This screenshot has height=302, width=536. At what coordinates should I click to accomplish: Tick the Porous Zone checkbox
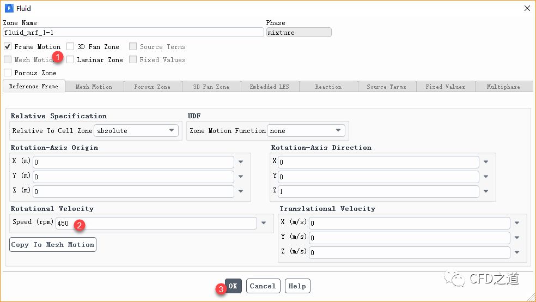pyautogui.click(x=8, y=73)
